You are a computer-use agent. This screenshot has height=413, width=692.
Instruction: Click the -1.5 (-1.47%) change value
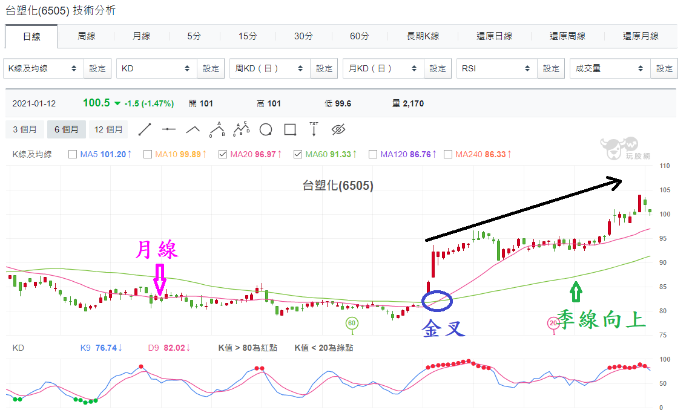[x=149, y=103]
